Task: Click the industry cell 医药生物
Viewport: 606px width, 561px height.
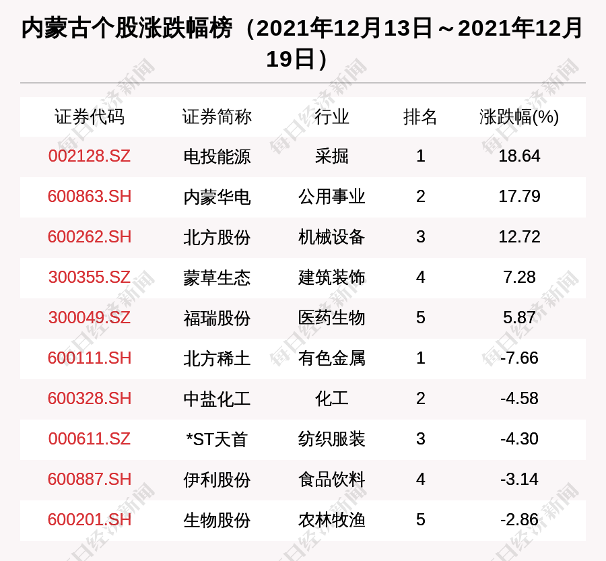Action: (331, 318)
